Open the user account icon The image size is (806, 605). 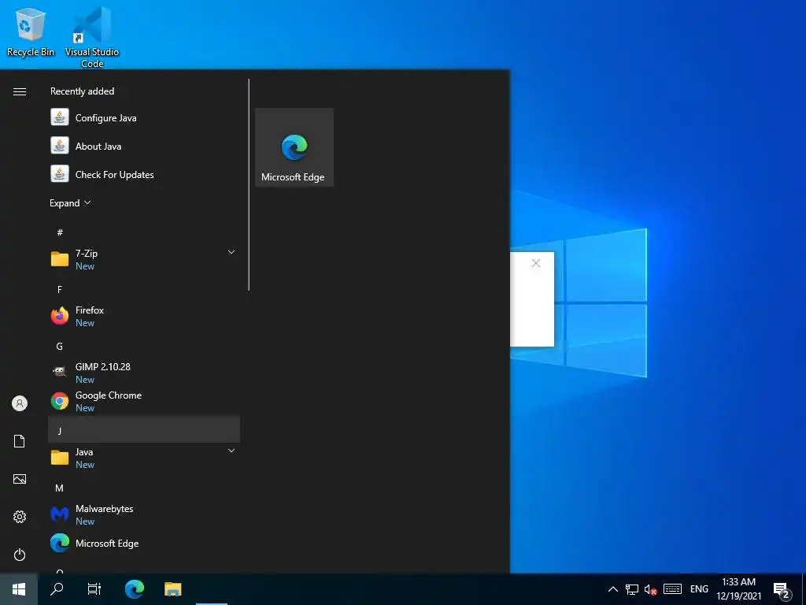pyautogui.click(x=20, y=403)
